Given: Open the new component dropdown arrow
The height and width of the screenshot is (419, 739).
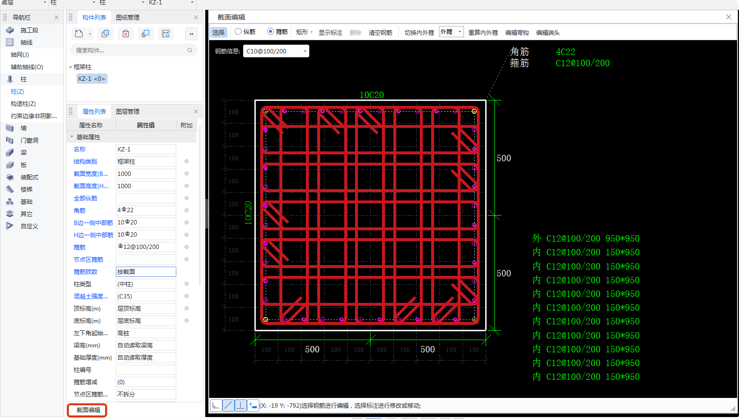Looking at the screenshot, I should [x=90, y=34].
